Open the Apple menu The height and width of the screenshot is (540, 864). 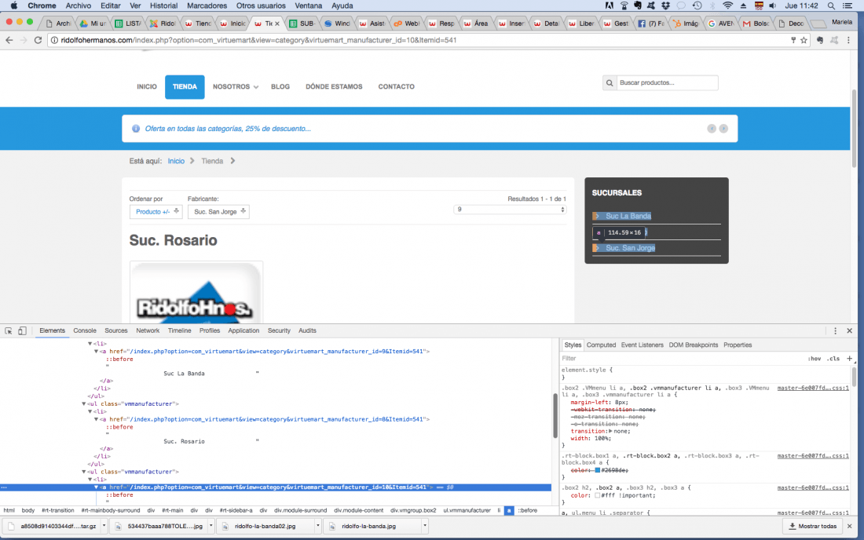(14, 6)
